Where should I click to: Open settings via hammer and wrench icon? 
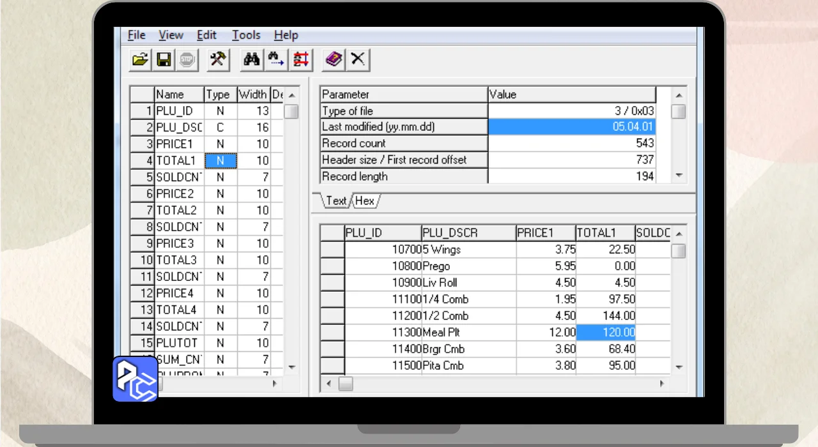click(x=218, y=60)
